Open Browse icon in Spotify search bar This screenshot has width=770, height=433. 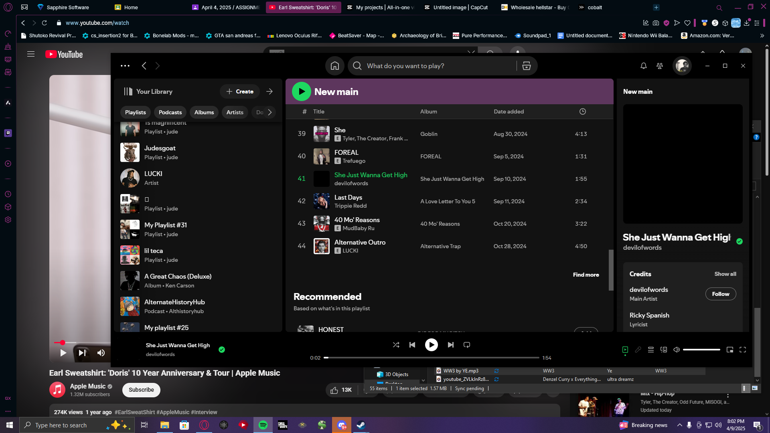point(527,66)
